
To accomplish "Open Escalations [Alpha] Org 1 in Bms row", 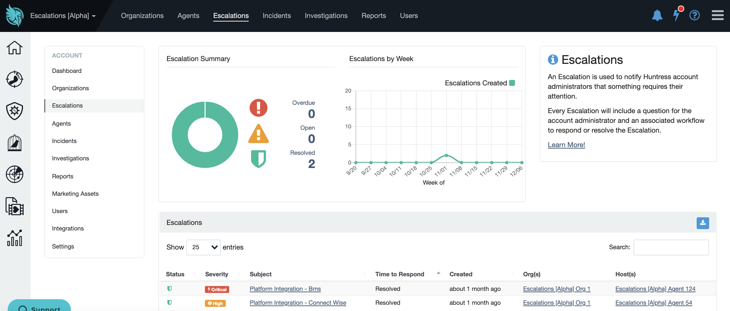I will click(557, 289).
